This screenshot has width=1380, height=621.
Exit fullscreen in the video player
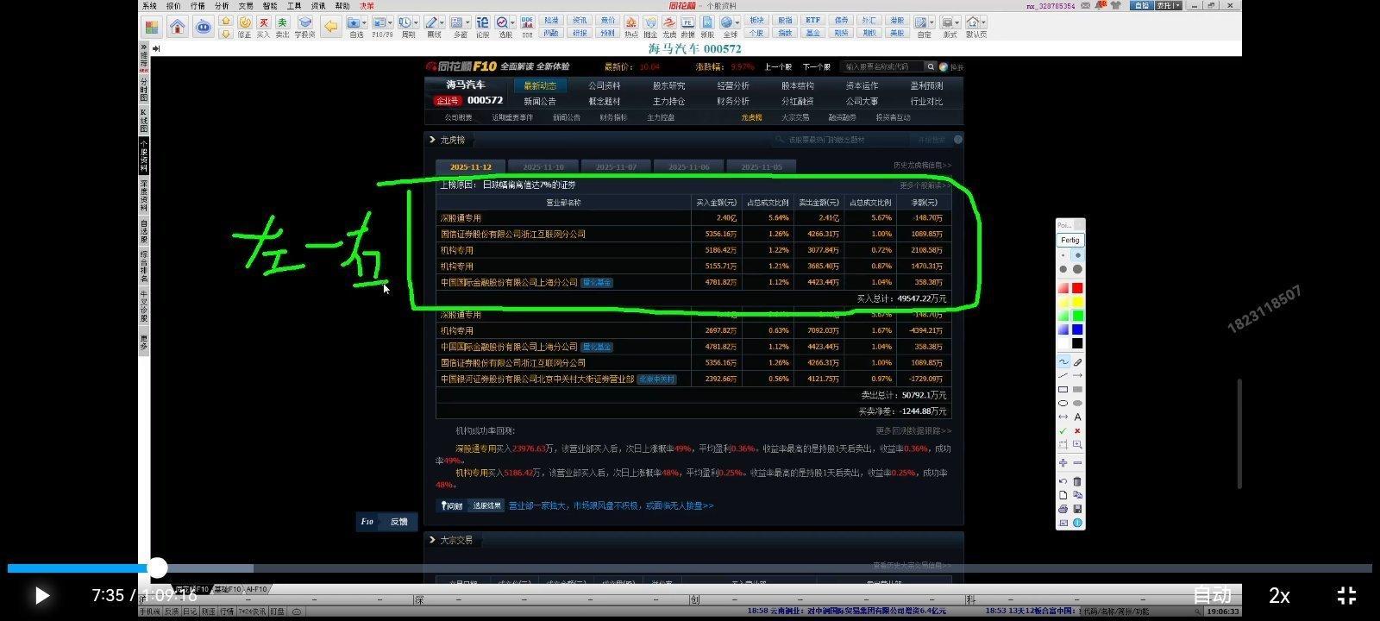[x=1346, y=595]
